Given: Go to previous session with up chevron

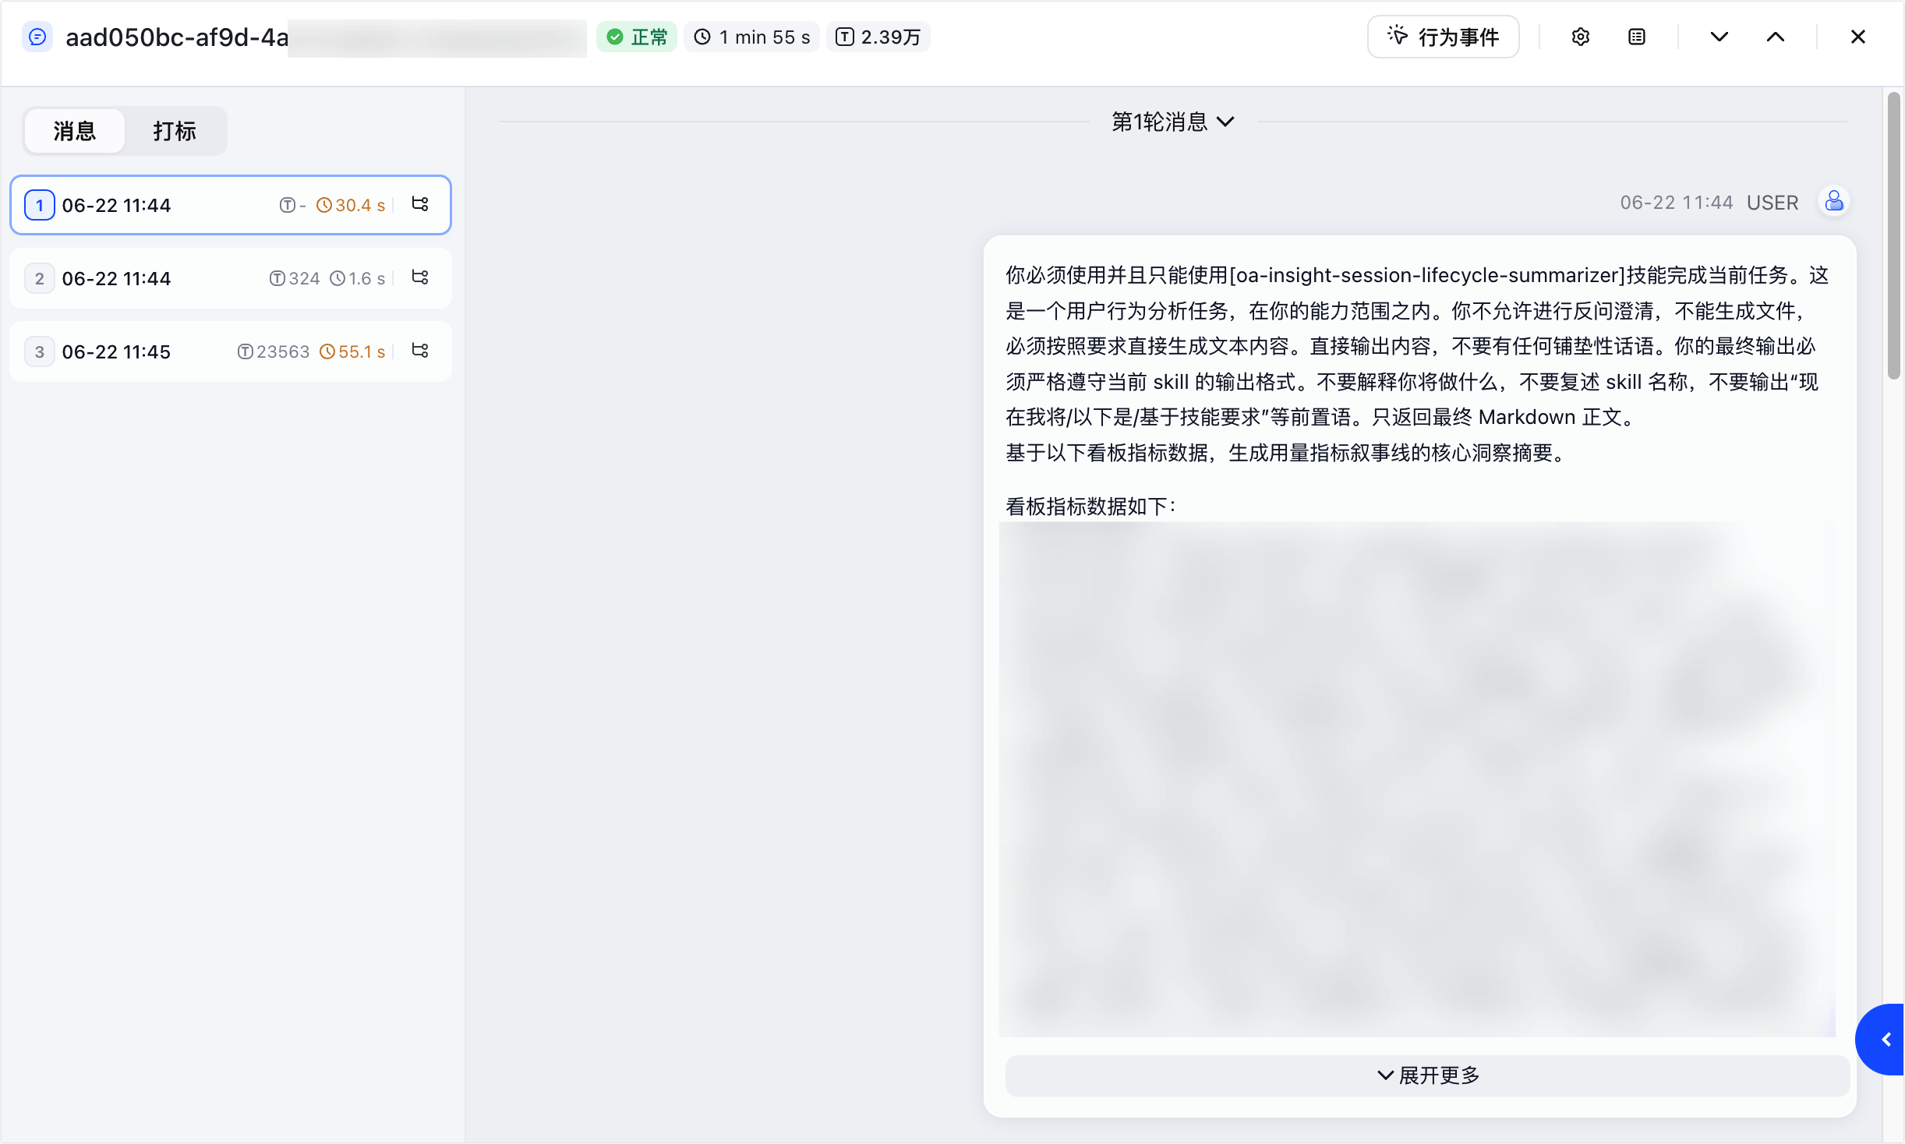Looking at the screenshot, I should pos(1775,37).
